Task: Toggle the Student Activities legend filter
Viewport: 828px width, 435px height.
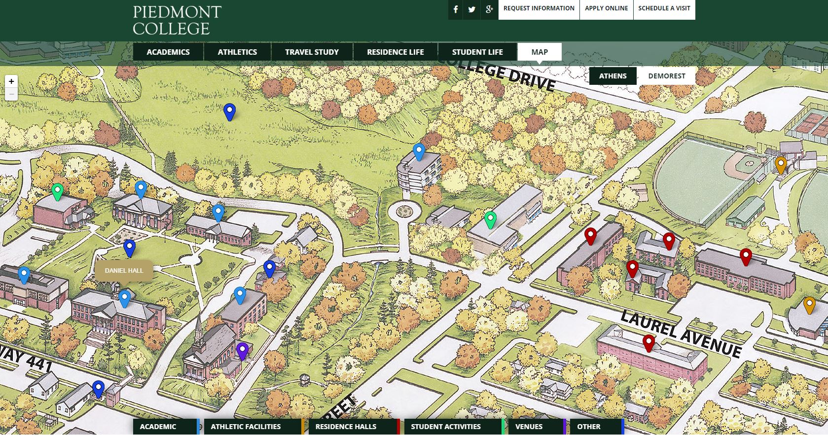Action: 454,427
